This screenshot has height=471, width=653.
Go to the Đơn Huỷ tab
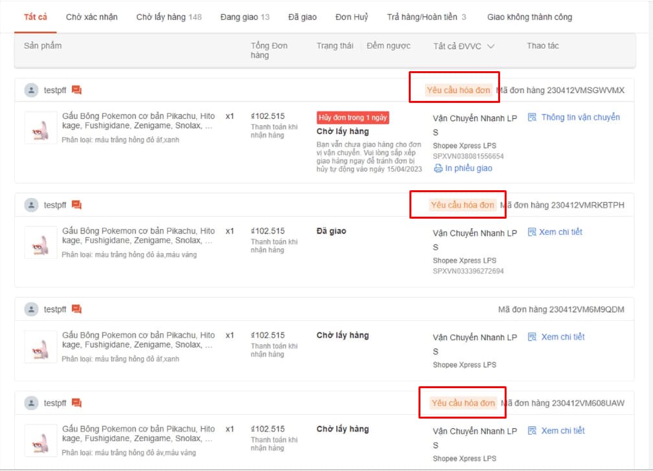tap(352, 17)
